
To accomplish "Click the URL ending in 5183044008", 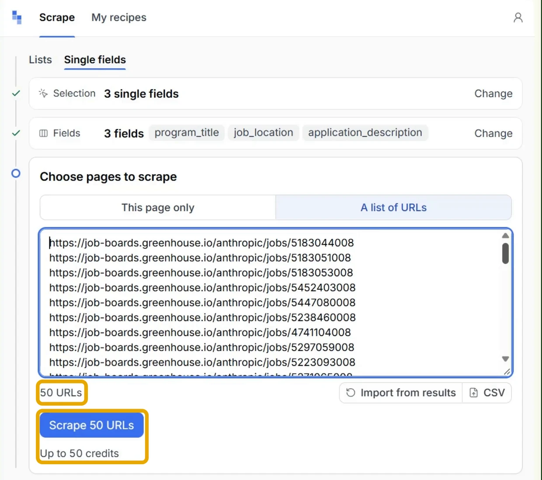I will coord(202,243).
